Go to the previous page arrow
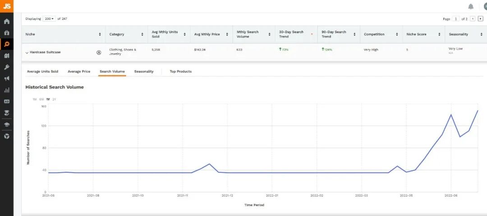The image size is (487, 216). coord(473,19)
